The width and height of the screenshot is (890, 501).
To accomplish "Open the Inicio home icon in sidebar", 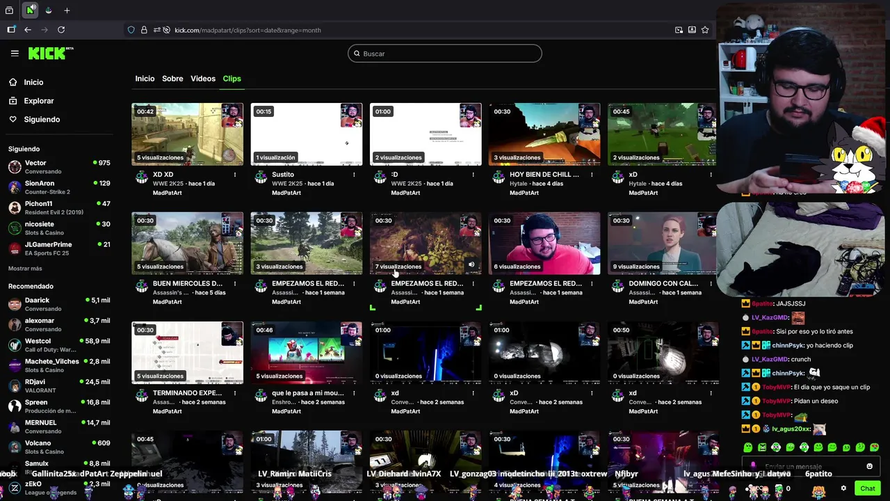I will click(13, 82).
